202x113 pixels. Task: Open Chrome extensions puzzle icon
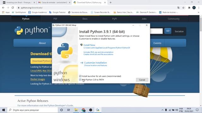pos(189,8)
